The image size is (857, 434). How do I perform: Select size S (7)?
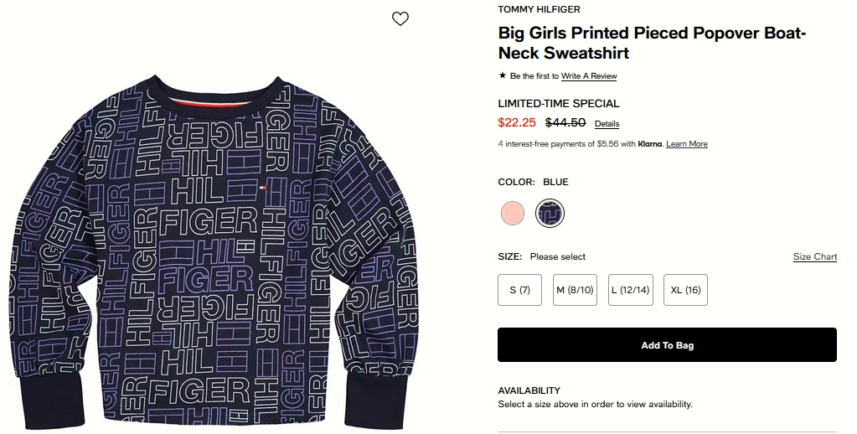click(519, 290)
